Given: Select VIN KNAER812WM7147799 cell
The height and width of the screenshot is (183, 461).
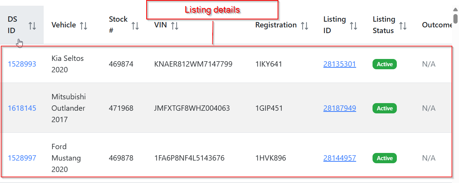Looking at the screenshot, I should 193,64.
